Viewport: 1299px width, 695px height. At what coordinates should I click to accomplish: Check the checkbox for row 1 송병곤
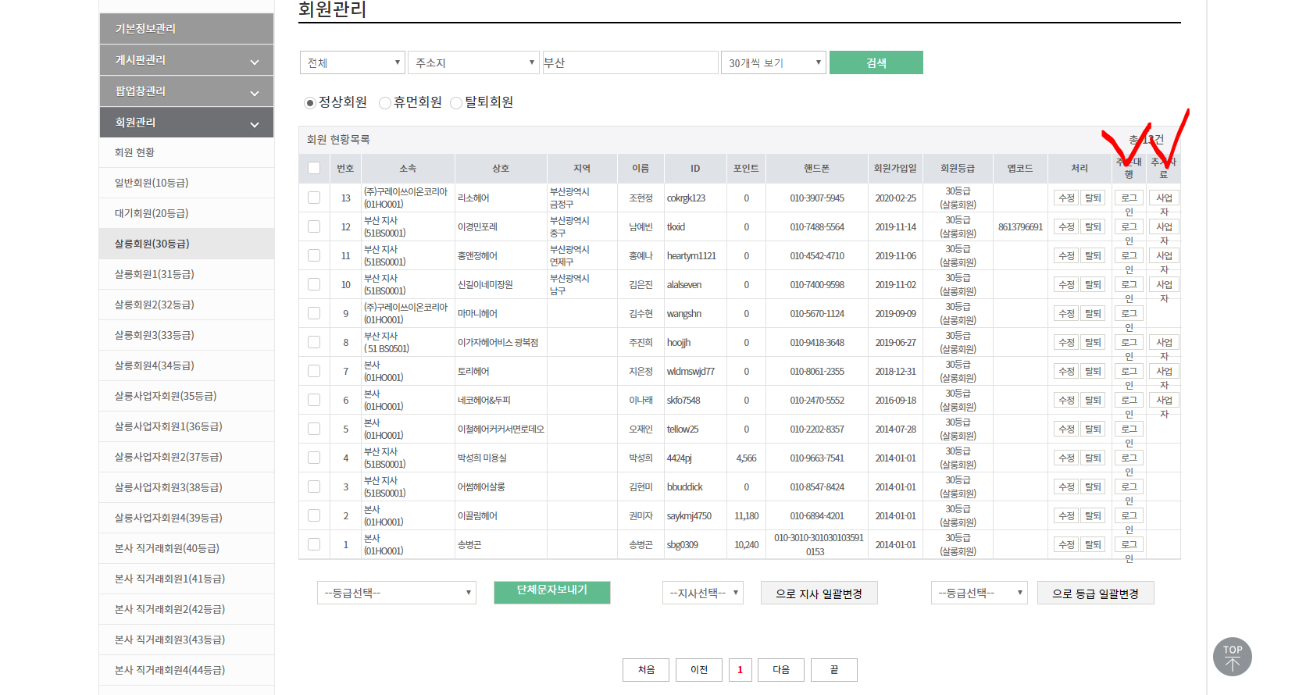pyautogui.click(x=314, y=544)
